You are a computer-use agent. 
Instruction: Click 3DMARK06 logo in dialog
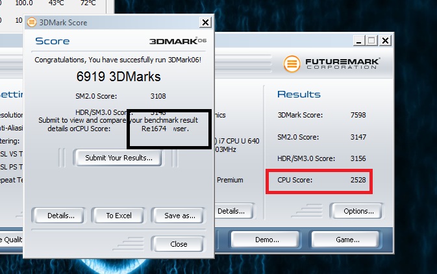178,41
